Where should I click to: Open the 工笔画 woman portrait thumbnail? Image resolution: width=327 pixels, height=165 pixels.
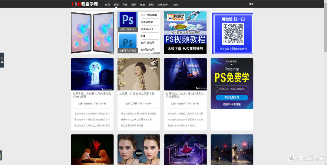139,74
